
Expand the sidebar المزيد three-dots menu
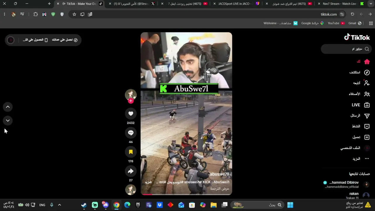(361, 159)
